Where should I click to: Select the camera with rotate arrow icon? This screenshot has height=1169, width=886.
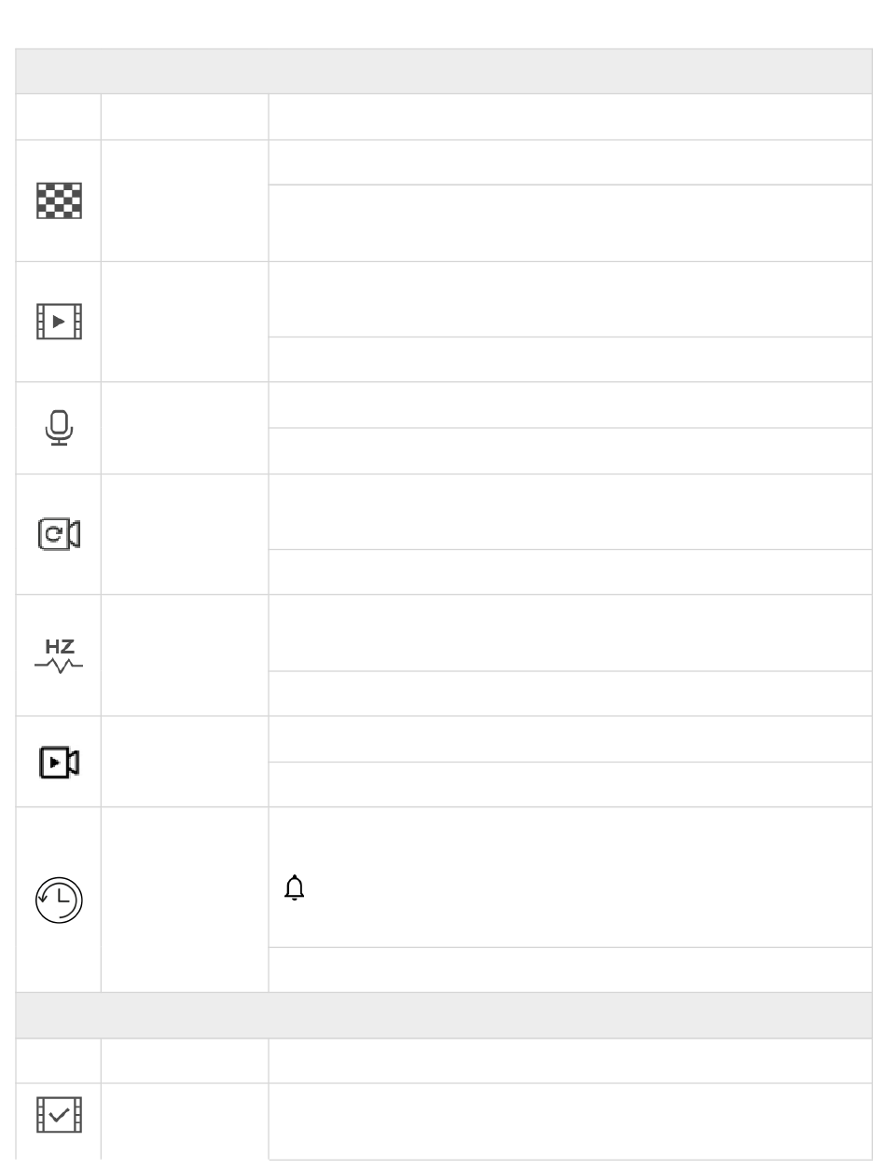pyautogui.click(x=59, y=534)
